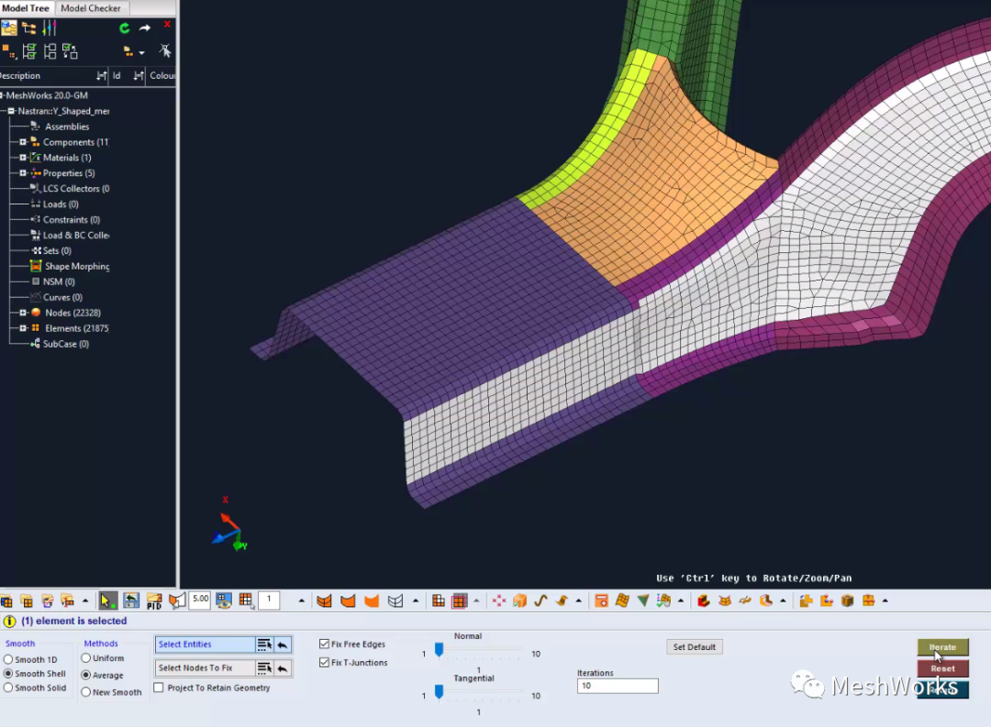Image resolution: width=991 pixels, height=727 pixels.
Task: Click the Set Default button
Action: [x=694, y=647]
